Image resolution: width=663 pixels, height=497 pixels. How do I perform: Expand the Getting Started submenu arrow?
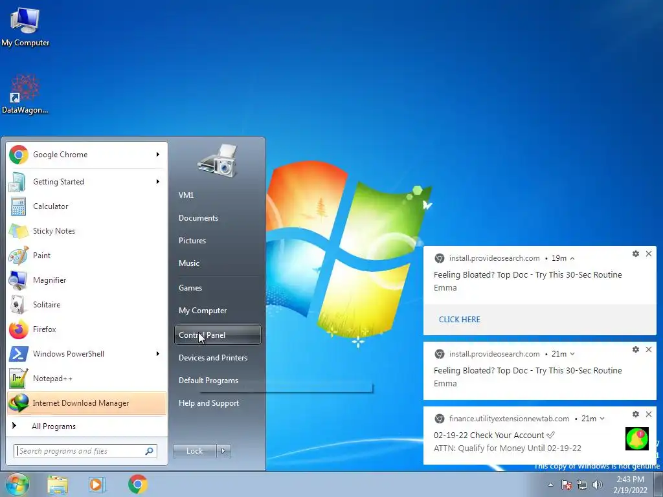pos(158,182)
